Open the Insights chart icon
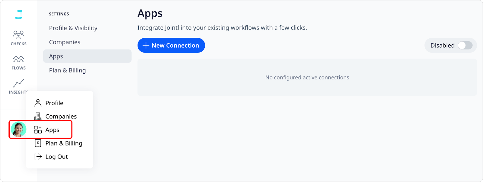Image resolution: width=483 pixels, height=182 pixels. [18, 83]
